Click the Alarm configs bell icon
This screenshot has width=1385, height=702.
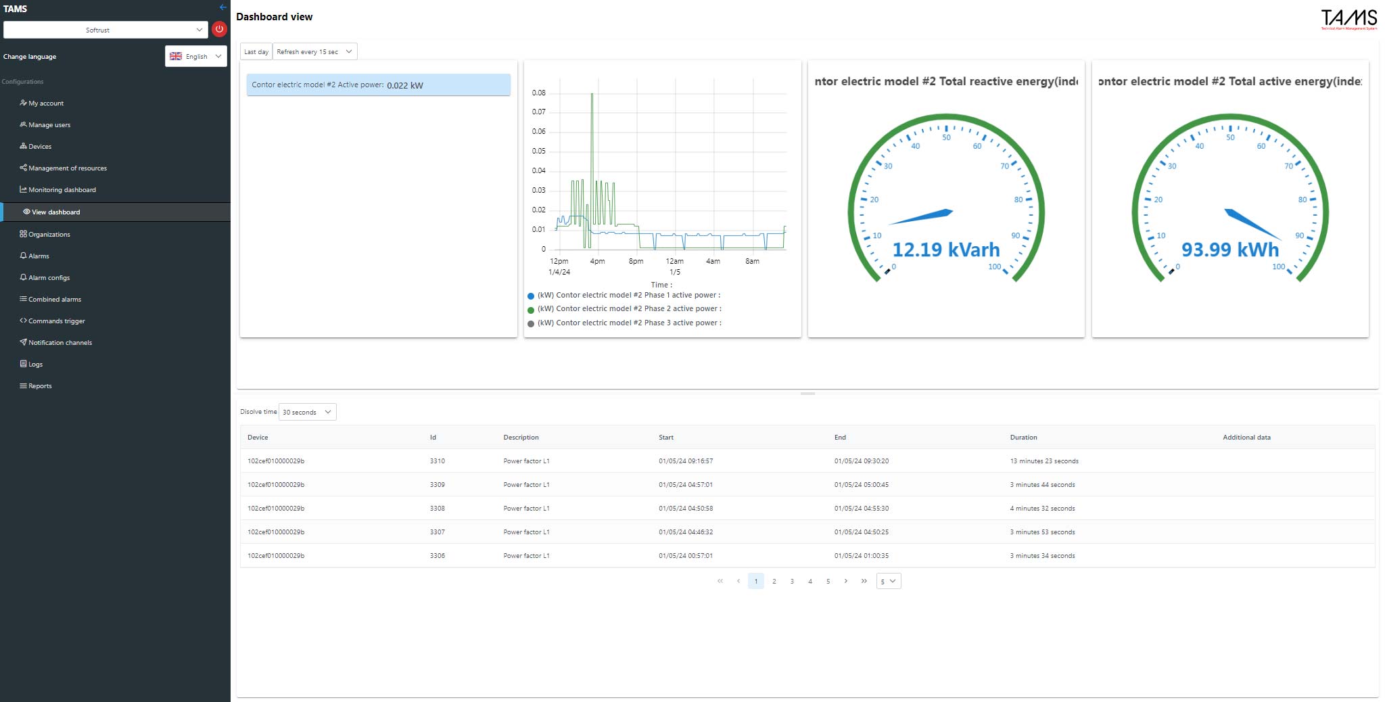pyautogui.click(x=23, y=277)
